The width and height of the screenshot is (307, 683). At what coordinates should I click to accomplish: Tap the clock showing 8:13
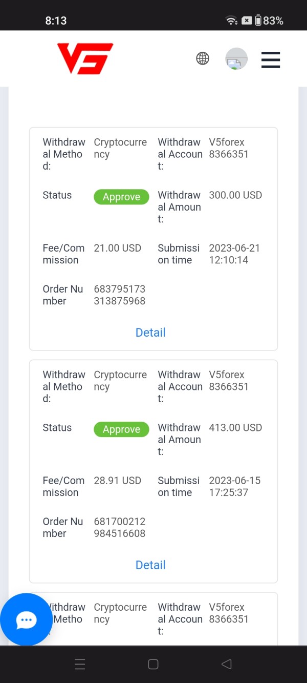(56, 20)
